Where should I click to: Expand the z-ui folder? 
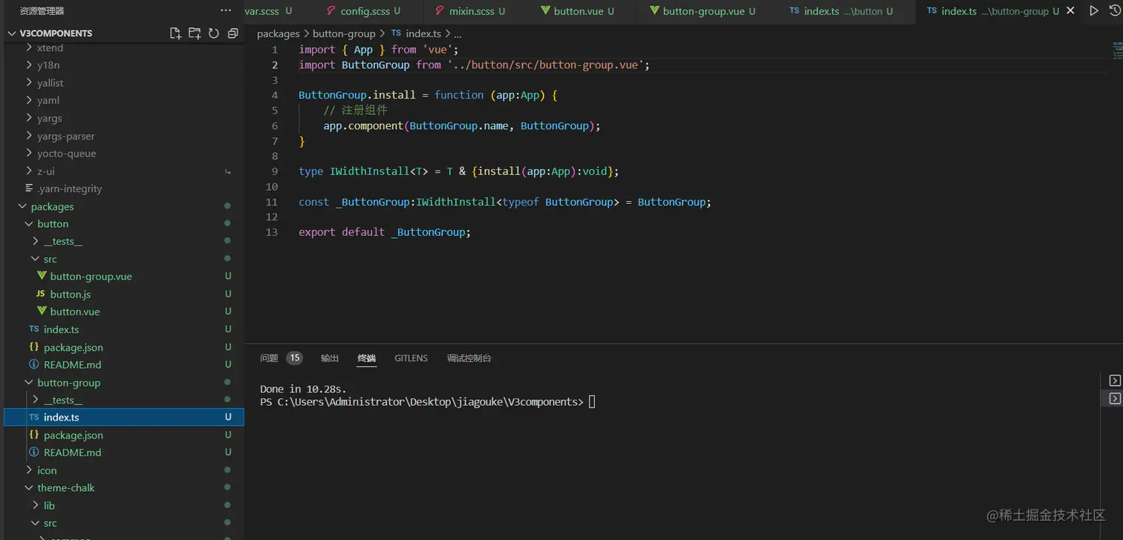click(29, 171)
